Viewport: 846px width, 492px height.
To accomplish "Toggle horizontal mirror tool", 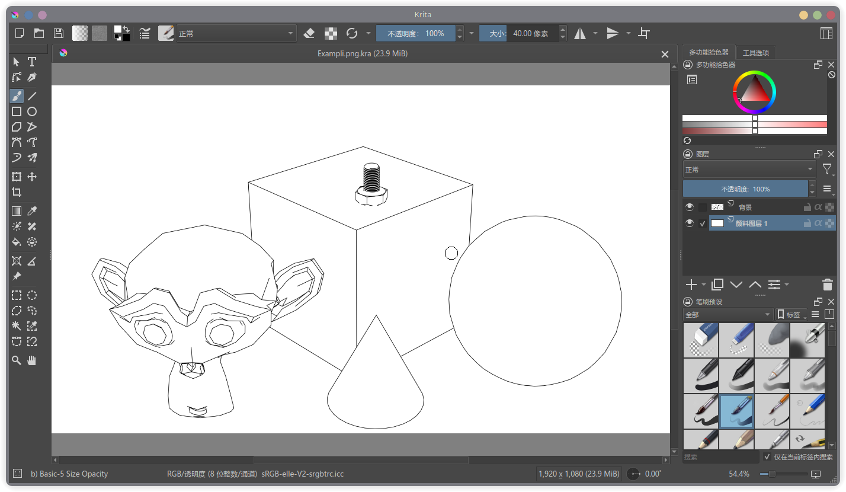I will pyautogui.click(x=580, y=33).
